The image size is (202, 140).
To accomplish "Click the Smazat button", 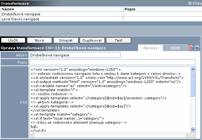I will pos(66,40).
